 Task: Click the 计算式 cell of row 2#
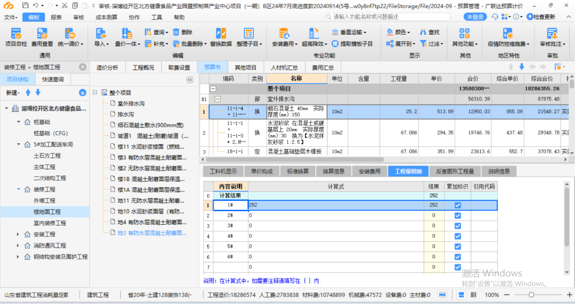(x=335, y=216)
